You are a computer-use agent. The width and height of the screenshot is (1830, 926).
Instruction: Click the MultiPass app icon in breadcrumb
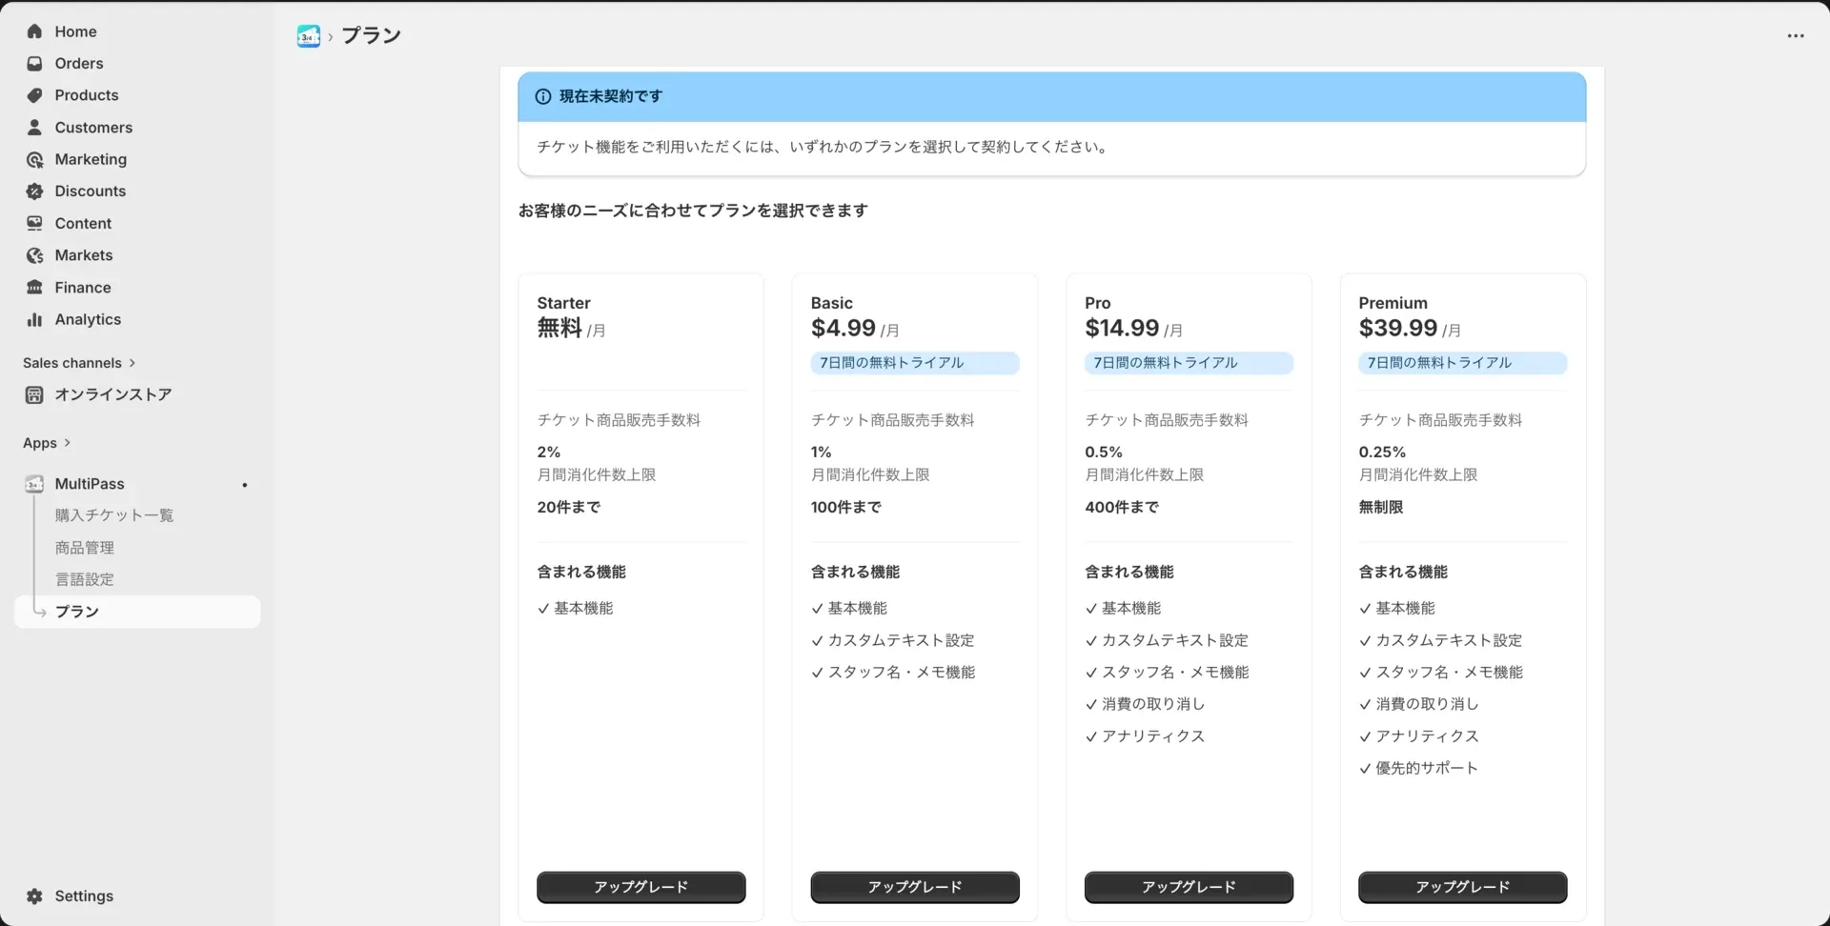309,36
